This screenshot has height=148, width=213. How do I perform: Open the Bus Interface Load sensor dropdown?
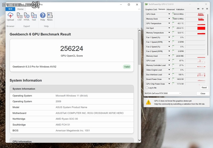[x=169, y=74]
